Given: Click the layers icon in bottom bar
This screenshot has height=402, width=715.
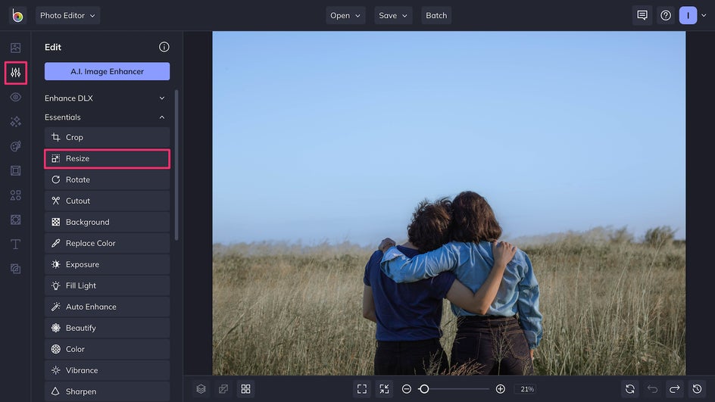Looking at the screenshot, I should click(x=201, y=388).
